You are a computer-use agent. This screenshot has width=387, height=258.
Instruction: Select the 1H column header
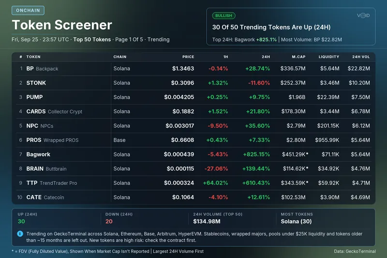point(225,57)
